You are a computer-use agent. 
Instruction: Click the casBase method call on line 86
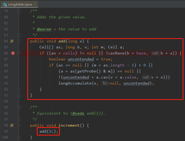point(116,53)
